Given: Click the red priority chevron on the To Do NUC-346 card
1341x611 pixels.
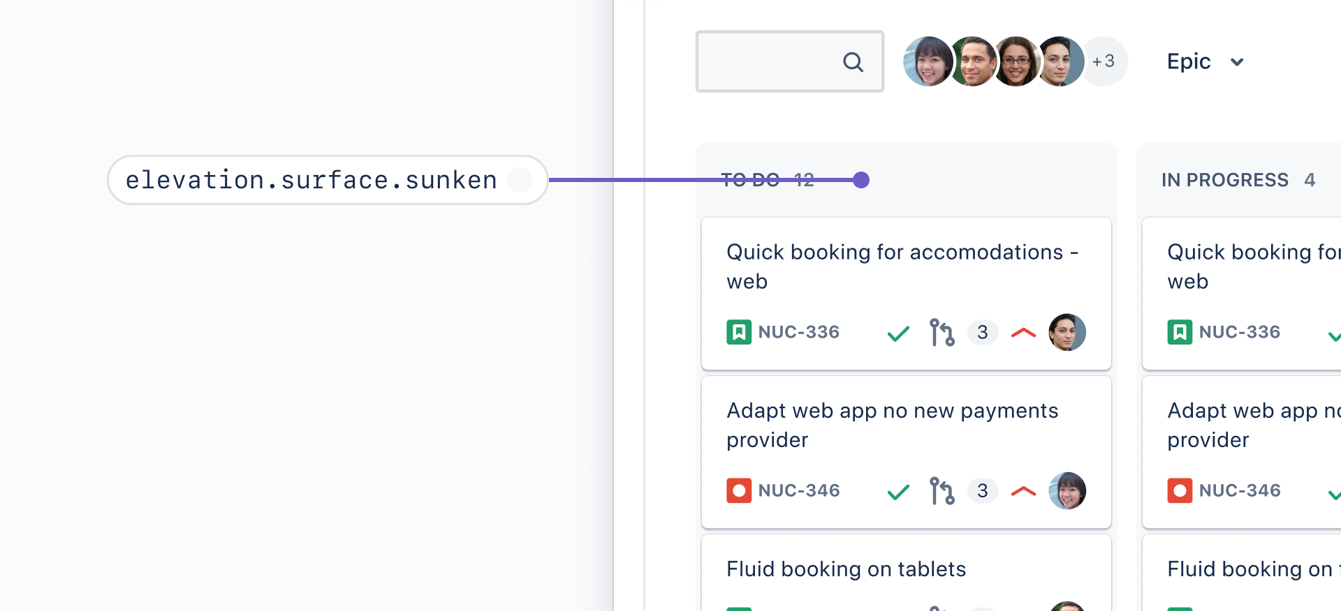Looking at the screenshot, I should pos(1023,491).
